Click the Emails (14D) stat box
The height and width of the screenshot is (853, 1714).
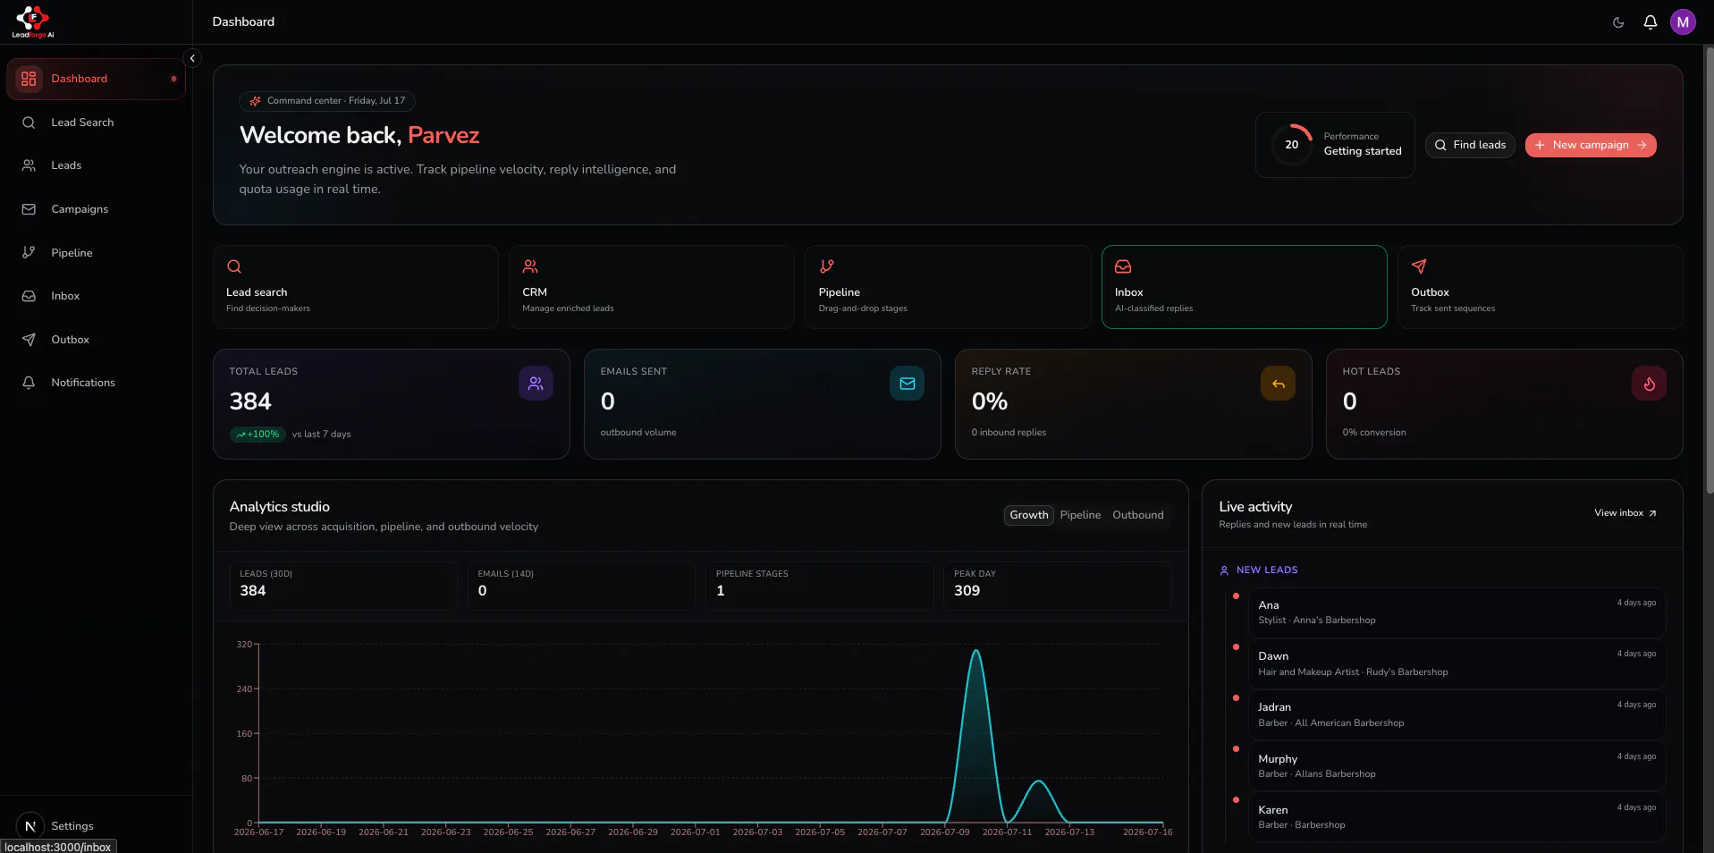(x=581, y=586)
